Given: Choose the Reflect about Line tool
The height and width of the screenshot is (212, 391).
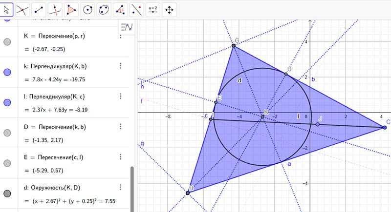Looking at the screenshot, I should (x=136, y=9).
